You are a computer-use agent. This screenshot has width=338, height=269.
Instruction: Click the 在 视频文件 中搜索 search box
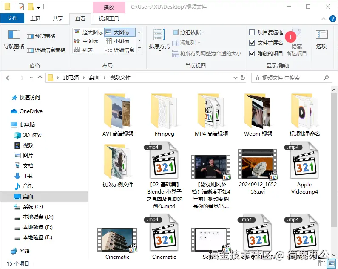pos(292,78)
